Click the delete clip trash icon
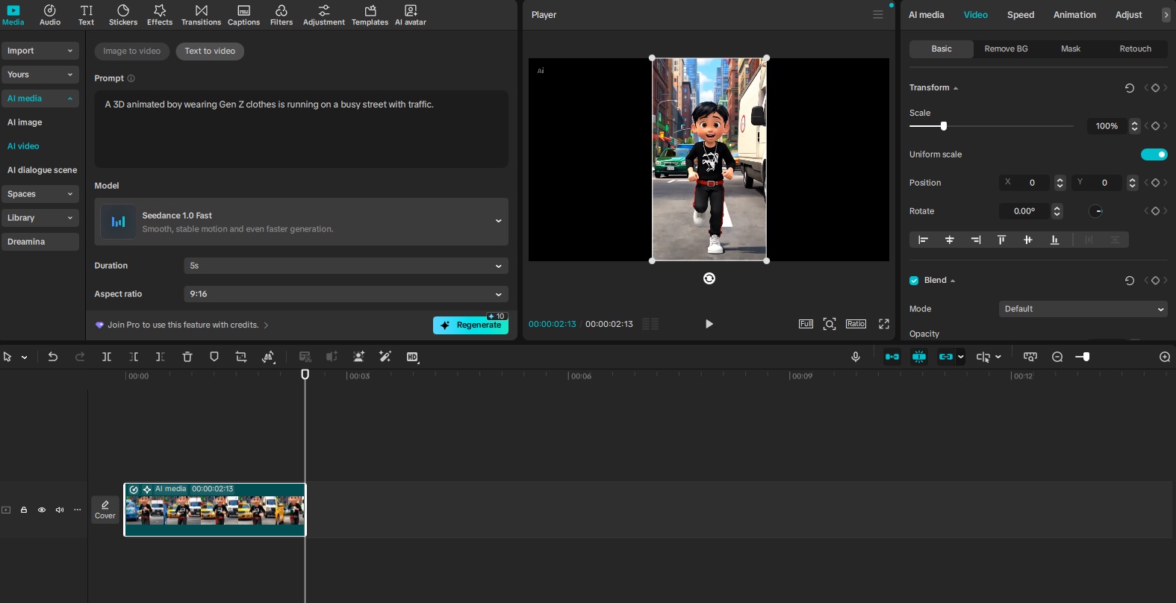This screenshot has width=1176, height=603. pos(187,357)
